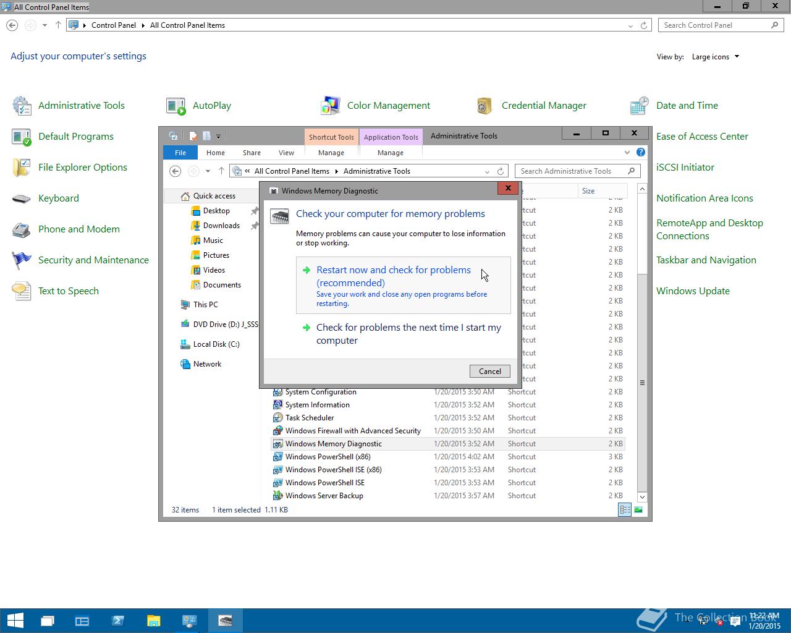
Task: Switch to details view in status bar
Action: tap(625, 510)
